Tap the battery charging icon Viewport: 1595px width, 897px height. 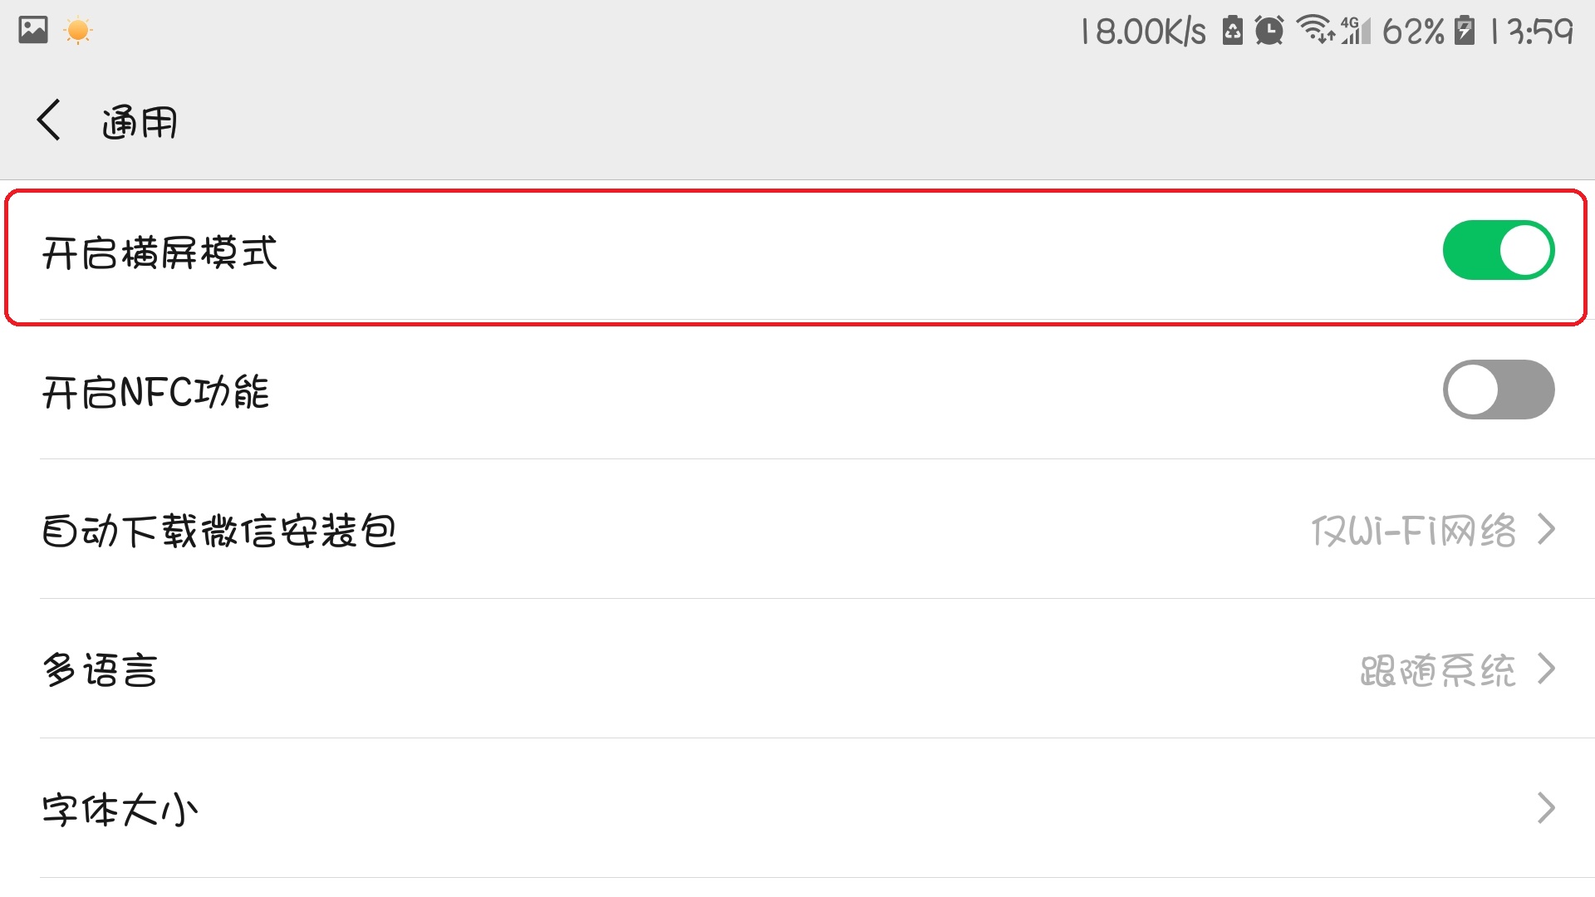(1465, 31)
